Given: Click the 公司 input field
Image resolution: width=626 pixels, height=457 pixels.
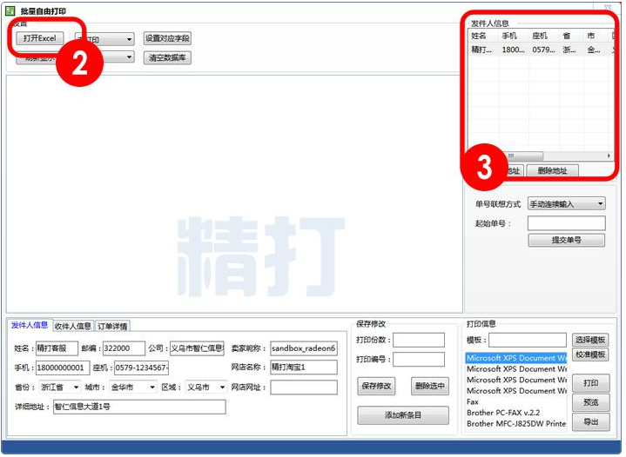Looking at the screenshot, I should [x=197, y=348].
